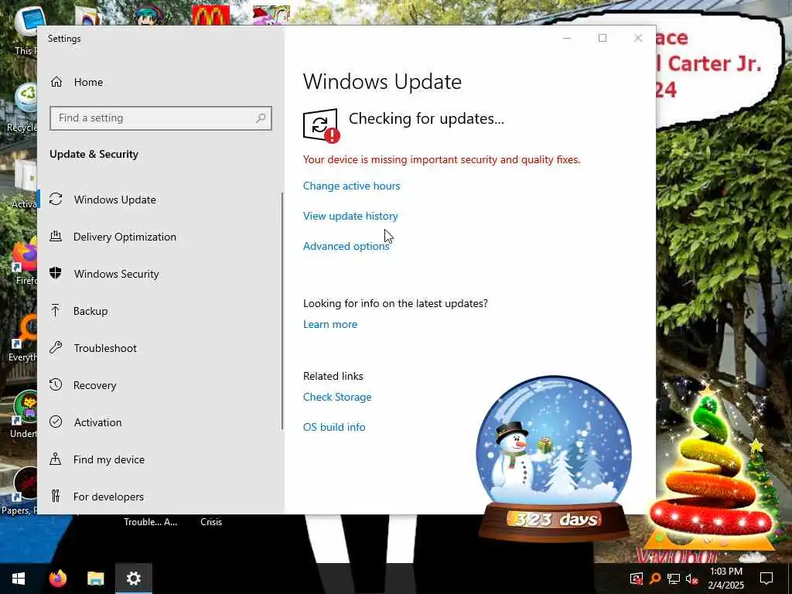Click the Delivery Optimization icon

[56, 236]
